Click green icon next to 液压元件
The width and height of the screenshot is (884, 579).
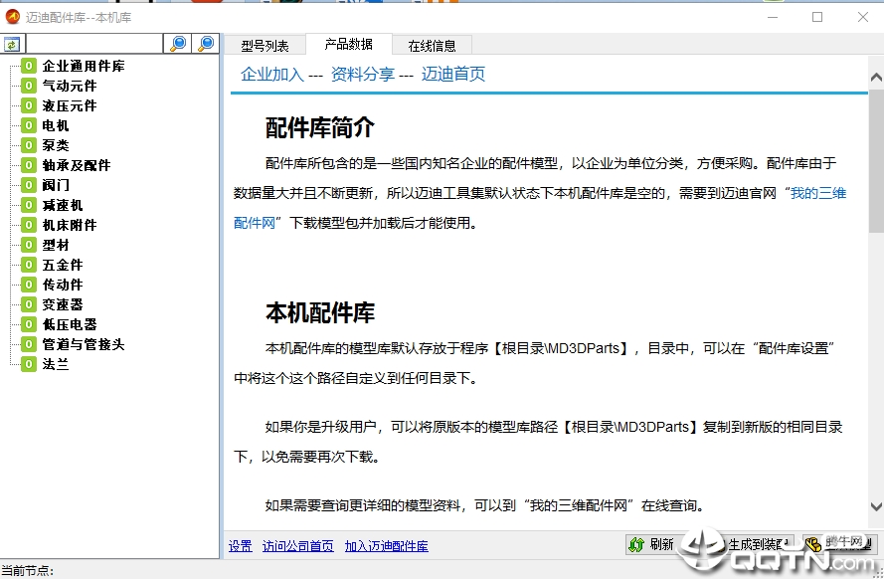coord(29,105)
